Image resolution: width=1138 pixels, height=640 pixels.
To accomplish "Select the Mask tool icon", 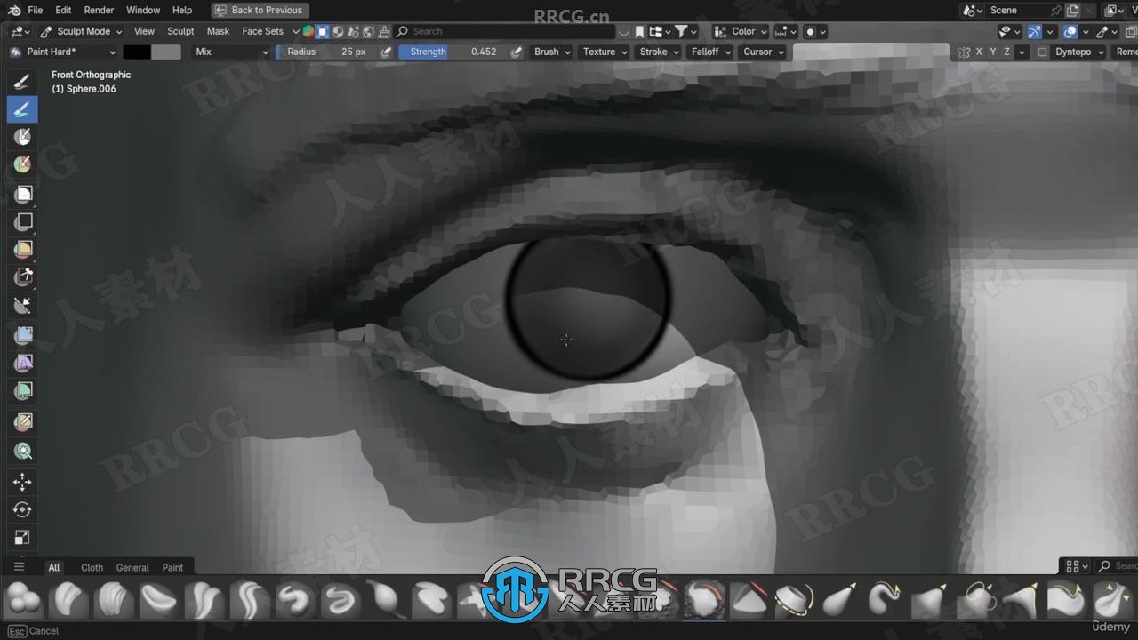I will point(22,137).
